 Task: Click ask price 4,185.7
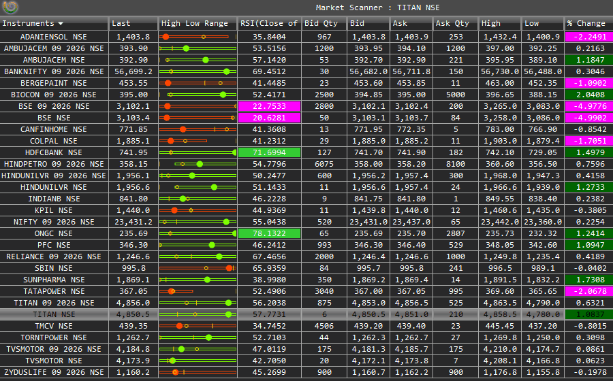411,349
